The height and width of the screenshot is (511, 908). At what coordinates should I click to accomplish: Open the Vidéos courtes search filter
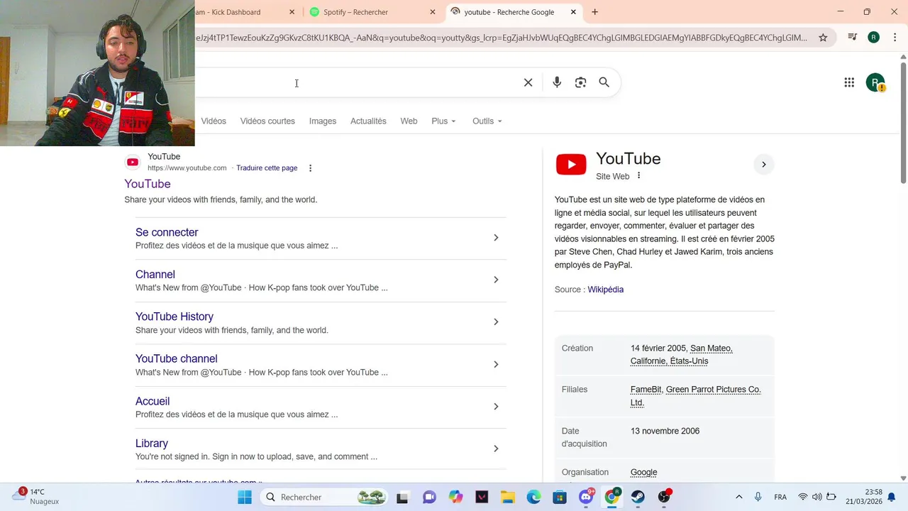[267, 121]
